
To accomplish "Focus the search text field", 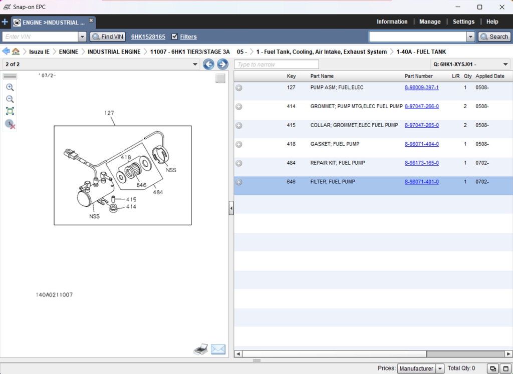I will [418, 37].
